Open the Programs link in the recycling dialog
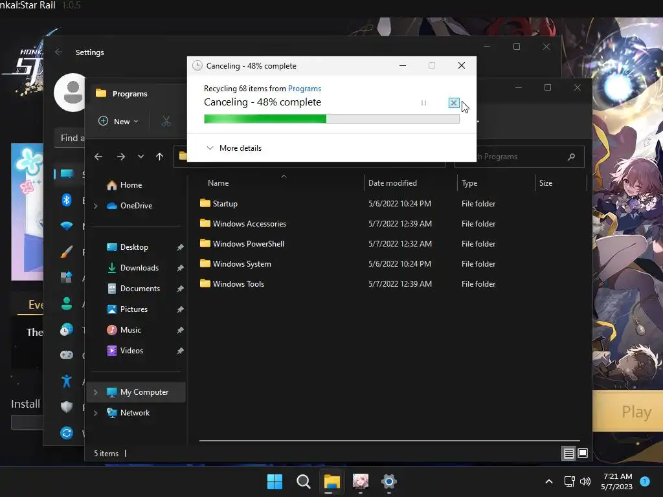Image resolution: width=663 pixels, height=497 pixels. click(304, 88)
